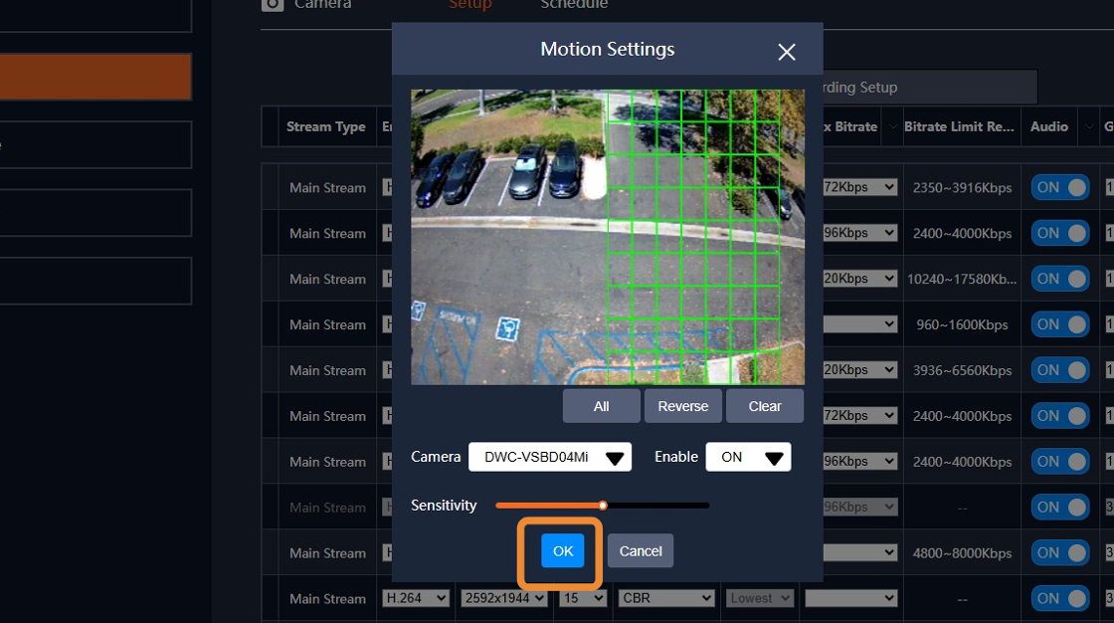
Task: Click the parking lot camera preview image
Action: pyautogui.click(x=608, y=237)
